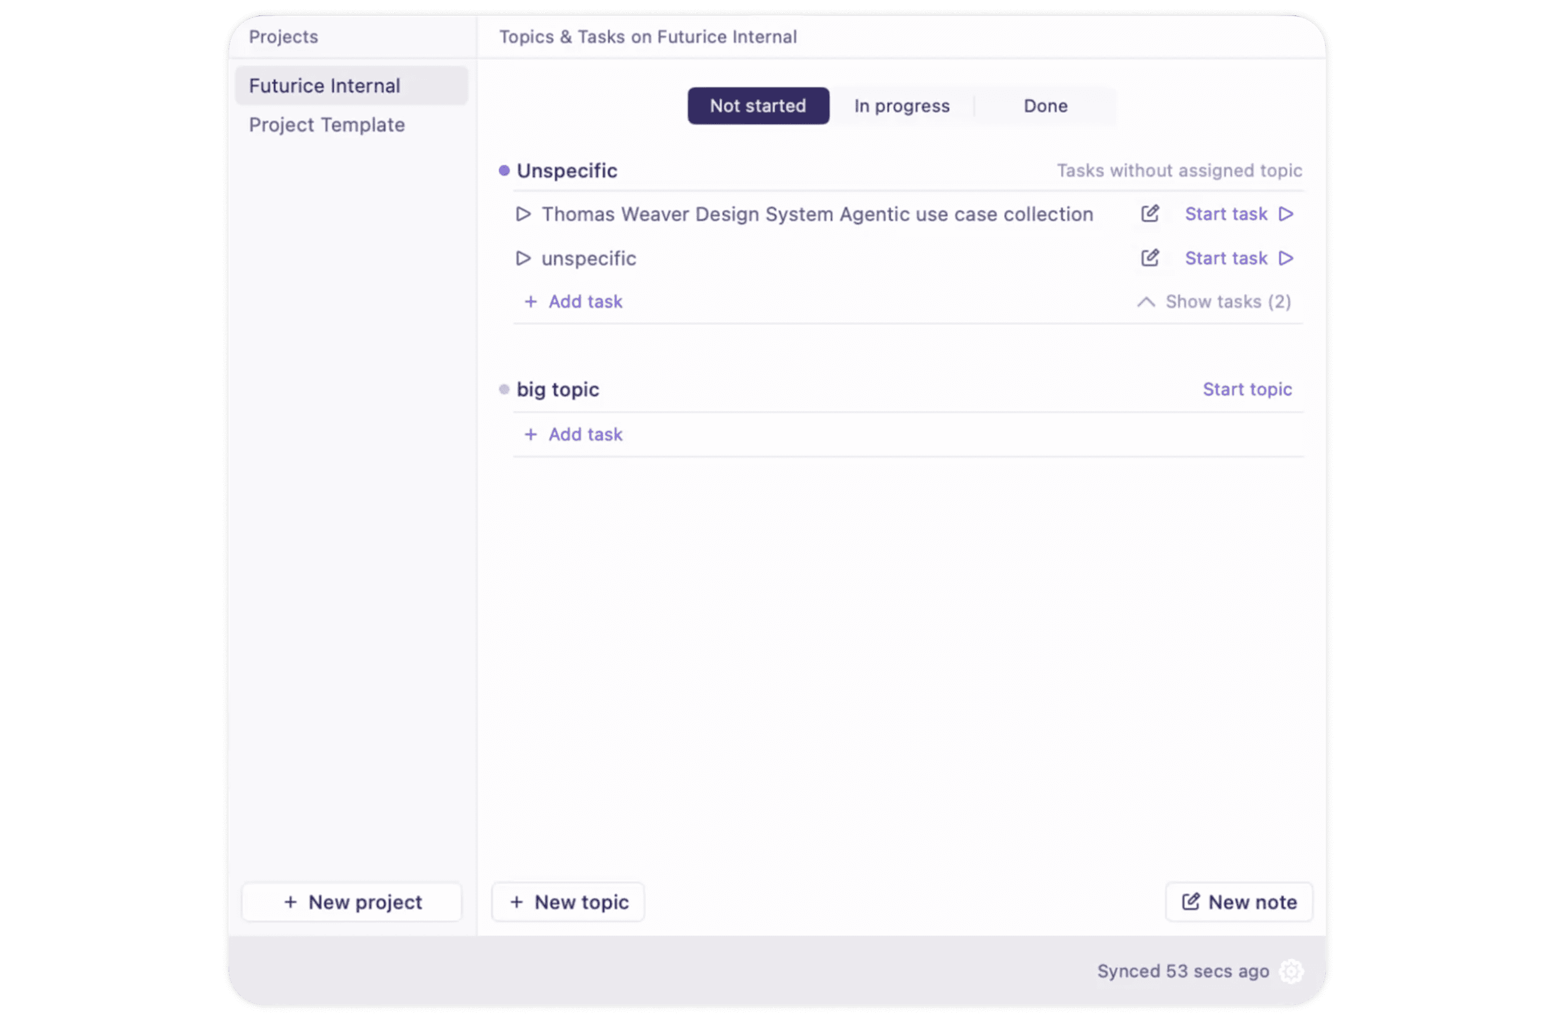Click the big topic heading
The image size is (1555, 1022).
coord(558,389)
